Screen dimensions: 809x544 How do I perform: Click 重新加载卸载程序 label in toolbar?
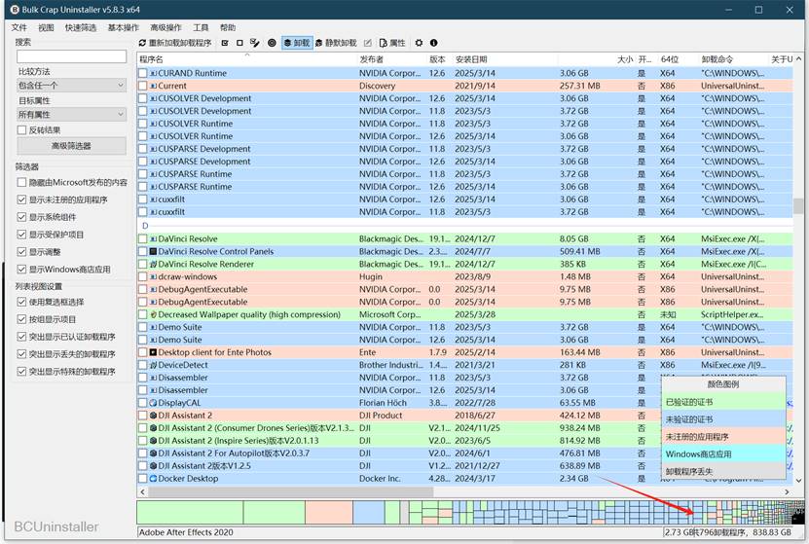[180, 43]
